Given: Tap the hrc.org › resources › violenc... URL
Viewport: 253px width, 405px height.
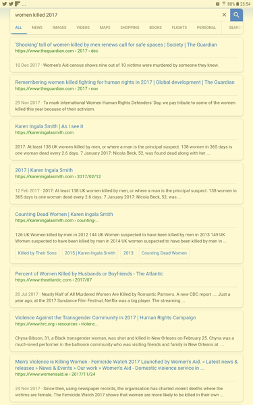Looking at the screenshot, I should pos(57,324).
